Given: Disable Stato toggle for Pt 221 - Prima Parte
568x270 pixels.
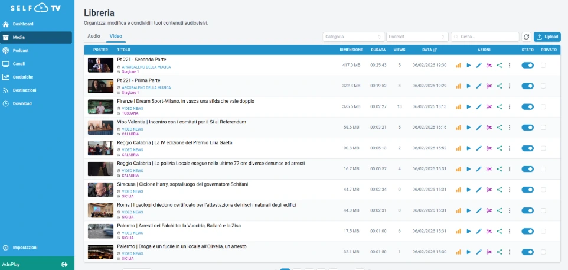Looking at the screenshot, I should coord(527,86).
